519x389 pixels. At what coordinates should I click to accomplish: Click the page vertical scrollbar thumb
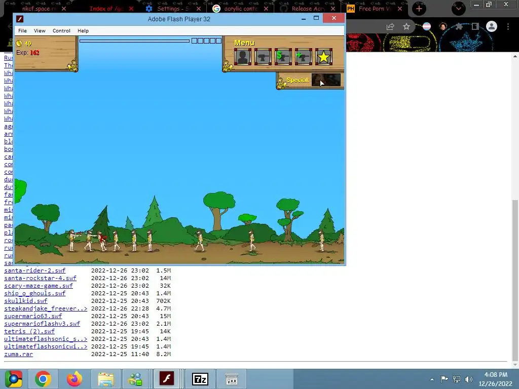tap(515, 281)
